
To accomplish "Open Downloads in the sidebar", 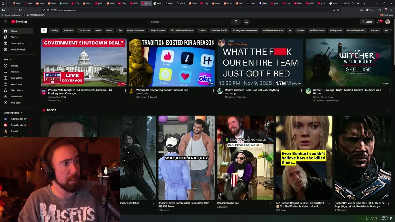I will pos(17,97).
